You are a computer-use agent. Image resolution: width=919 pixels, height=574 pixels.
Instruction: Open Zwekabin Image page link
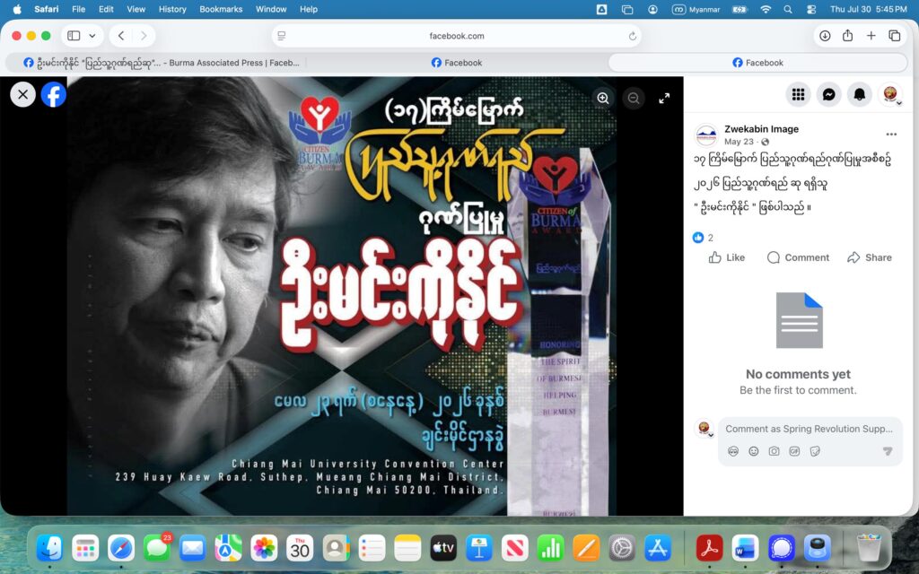tap(761, 129)
